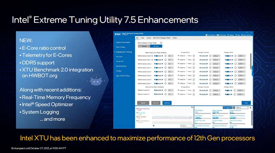Viewport: 275px width, 153px height.
Task: Choose Package tuning mode button
Action: 144,46
